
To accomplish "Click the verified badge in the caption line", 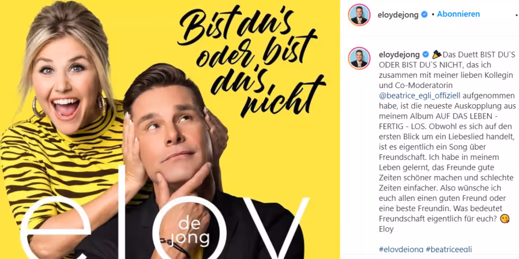I will 426,55.
